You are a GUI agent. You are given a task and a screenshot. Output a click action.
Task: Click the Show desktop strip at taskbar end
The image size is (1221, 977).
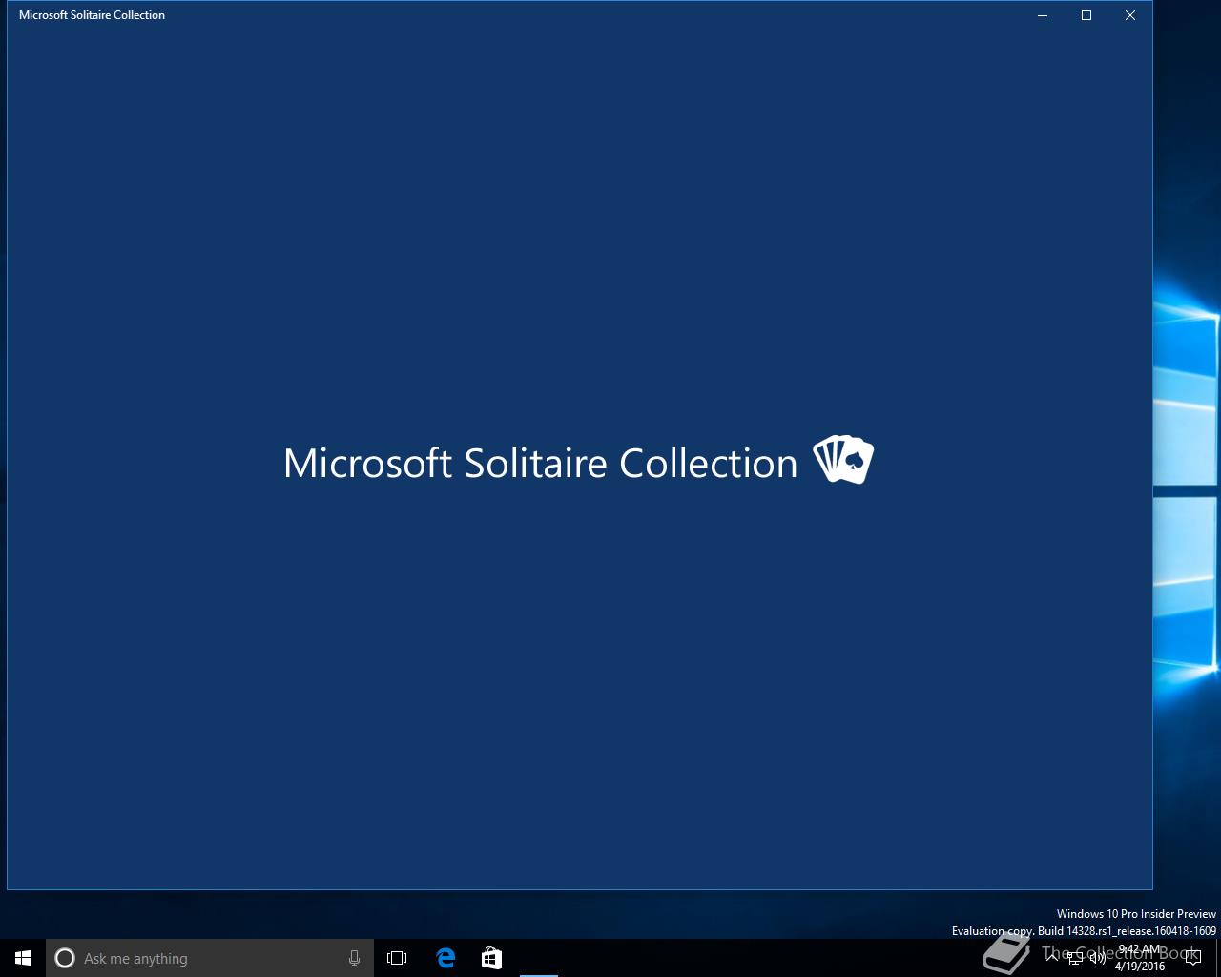pos(1218,958)
